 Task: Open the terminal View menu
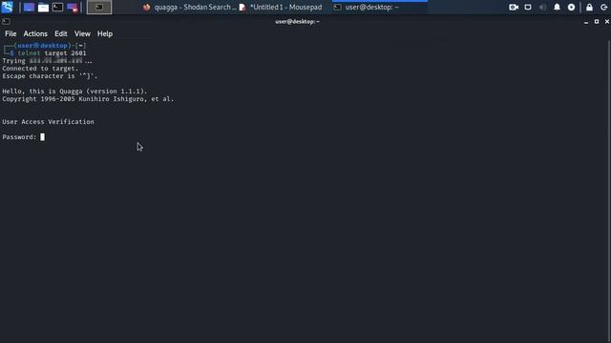(x=82, y=34)
